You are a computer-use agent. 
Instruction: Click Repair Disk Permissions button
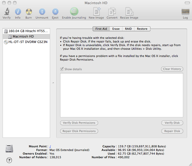point(79,131)
